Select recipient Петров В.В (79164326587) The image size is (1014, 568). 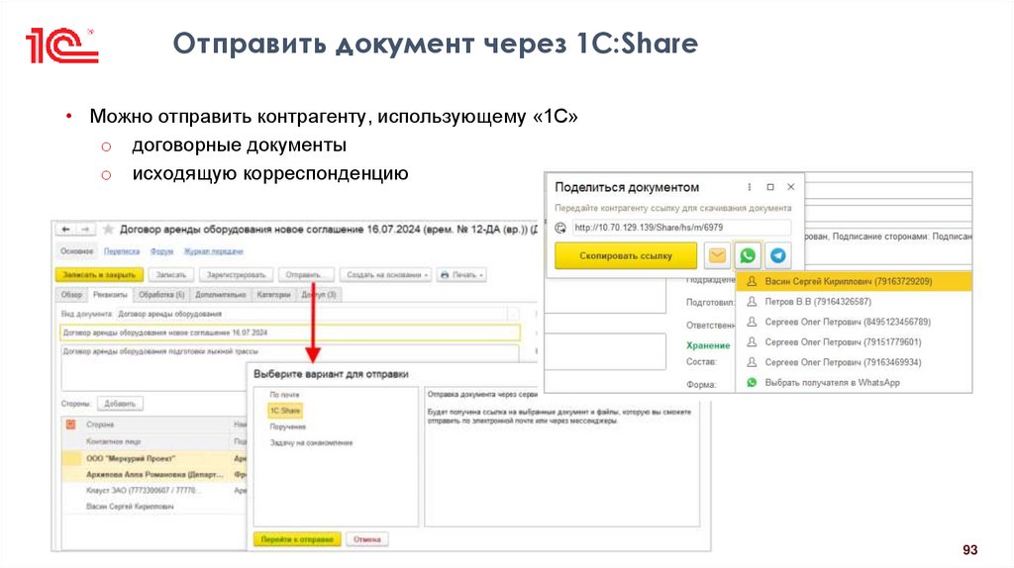click(854, 302)
